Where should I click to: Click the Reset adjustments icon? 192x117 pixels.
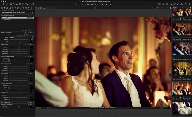click(23, 4)
